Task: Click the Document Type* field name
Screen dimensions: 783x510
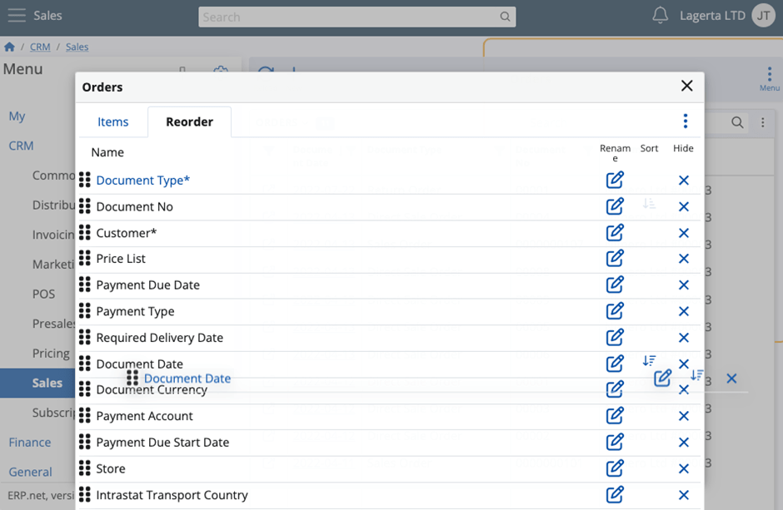Action: tap(142, 180)
